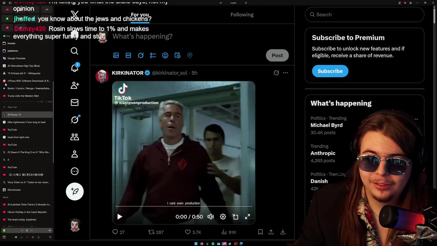
Task: Open Grok icon in X sidebar
Action: [74, 120]
